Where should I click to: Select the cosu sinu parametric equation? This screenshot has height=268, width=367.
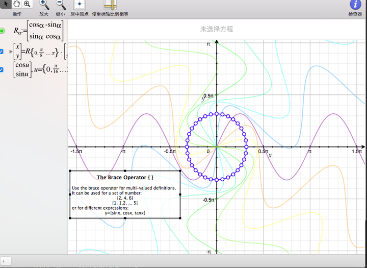click(40, 69)
